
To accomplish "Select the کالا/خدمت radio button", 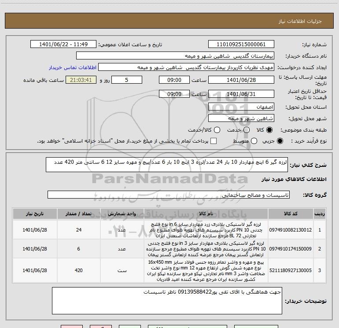I will coord(217,130).
